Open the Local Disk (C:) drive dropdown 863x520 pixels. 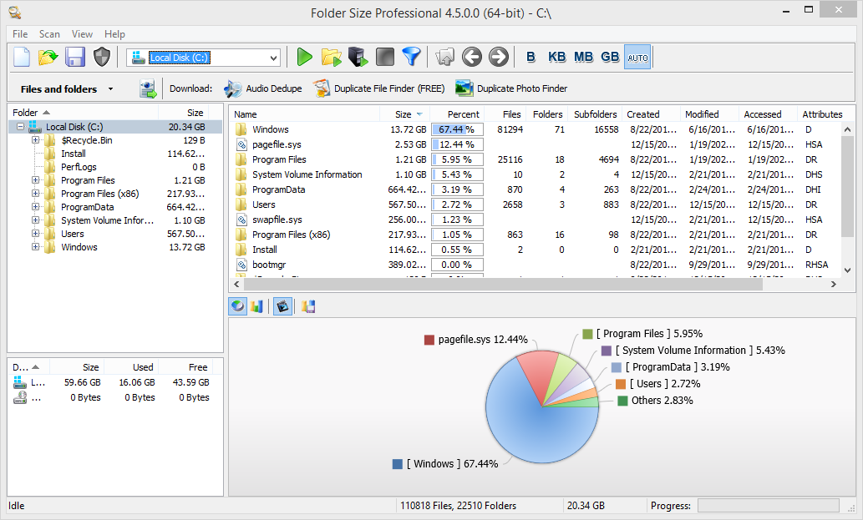click(274, 58)
